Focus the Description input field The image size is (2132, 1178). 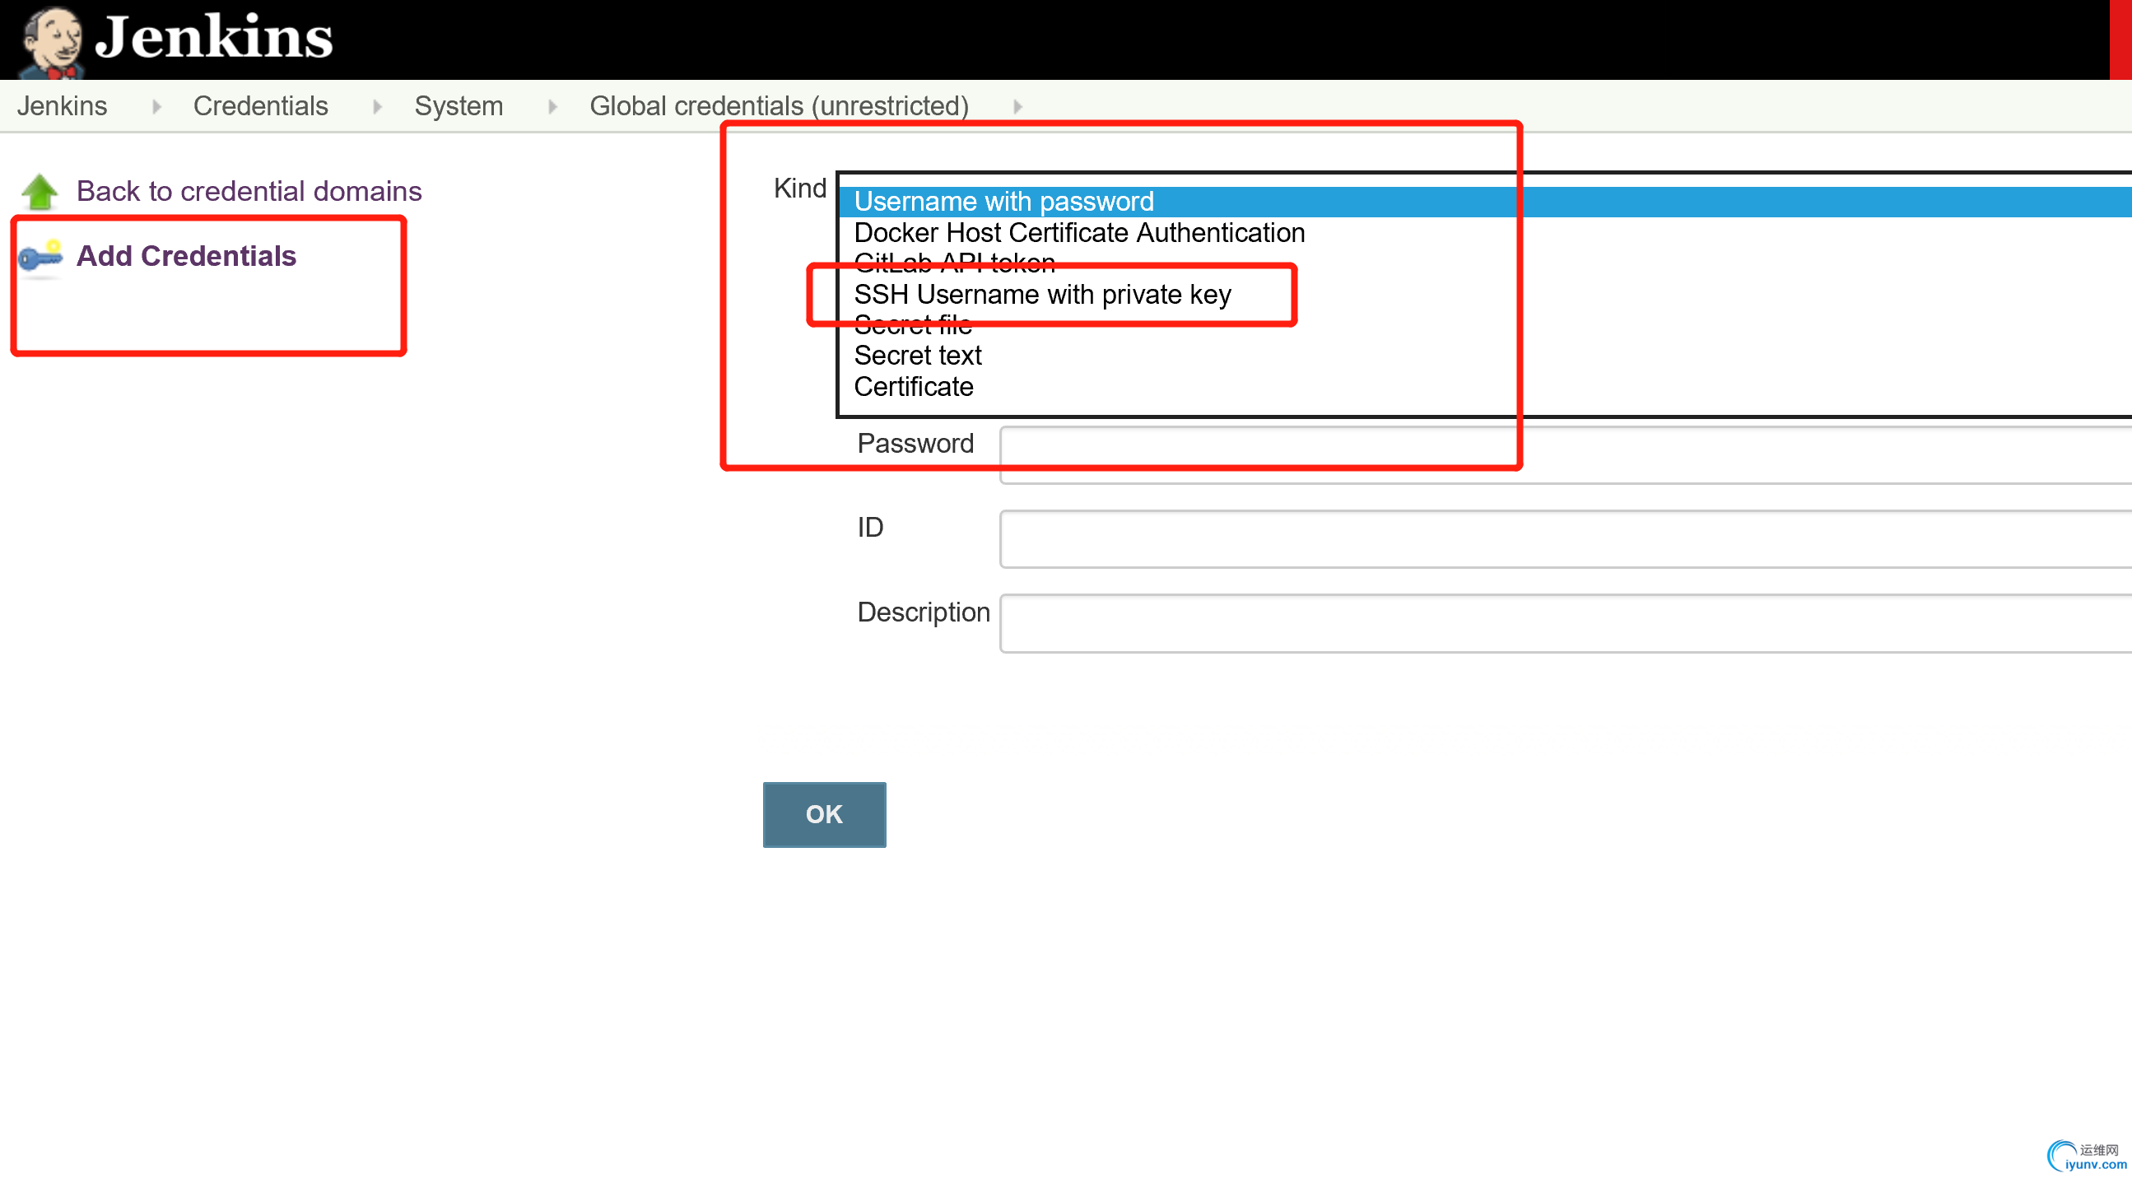(1565, 623)
